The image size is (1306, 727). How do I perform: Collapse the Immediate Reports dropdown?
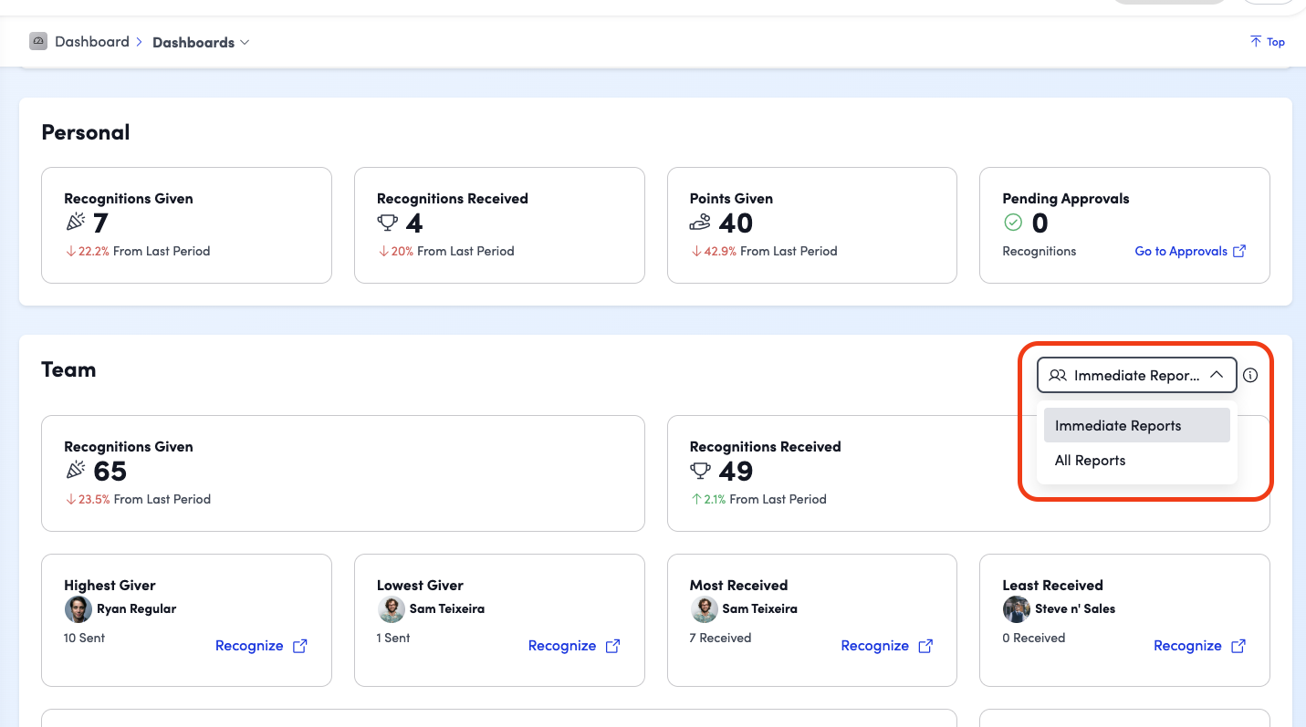click(x=1136, y=375)
